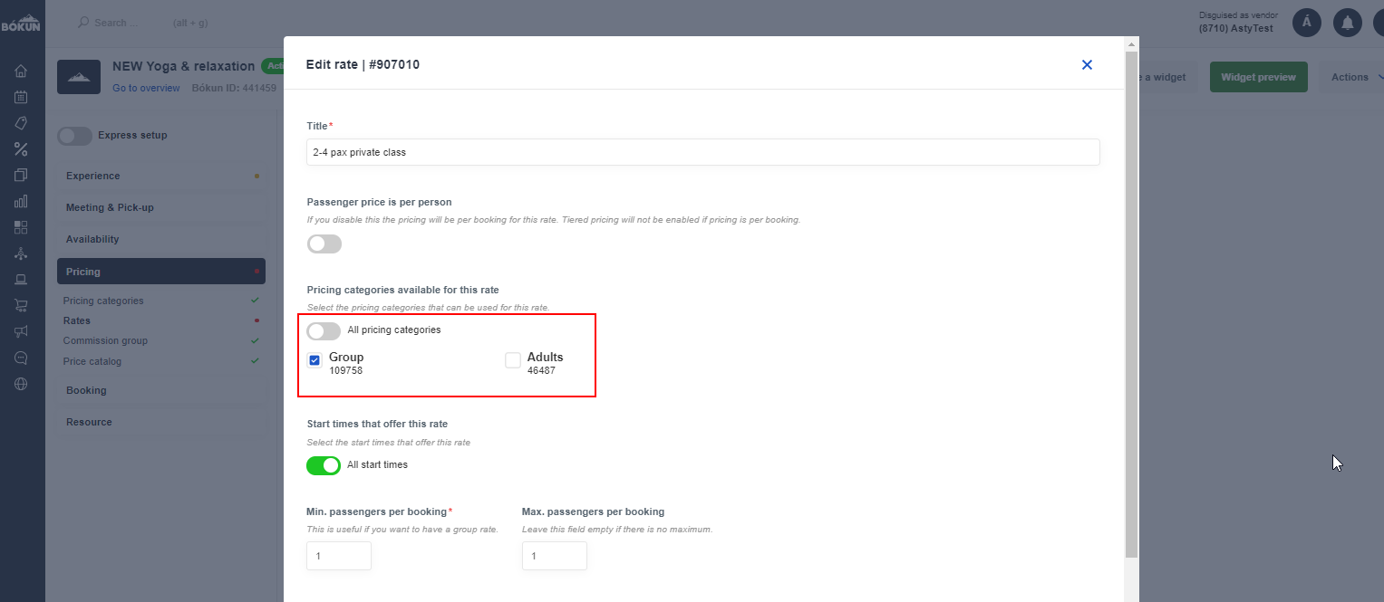Open the Availability section
This screenshot has width=1384, height=602.
pyautogui.click(x=161, y=239)
